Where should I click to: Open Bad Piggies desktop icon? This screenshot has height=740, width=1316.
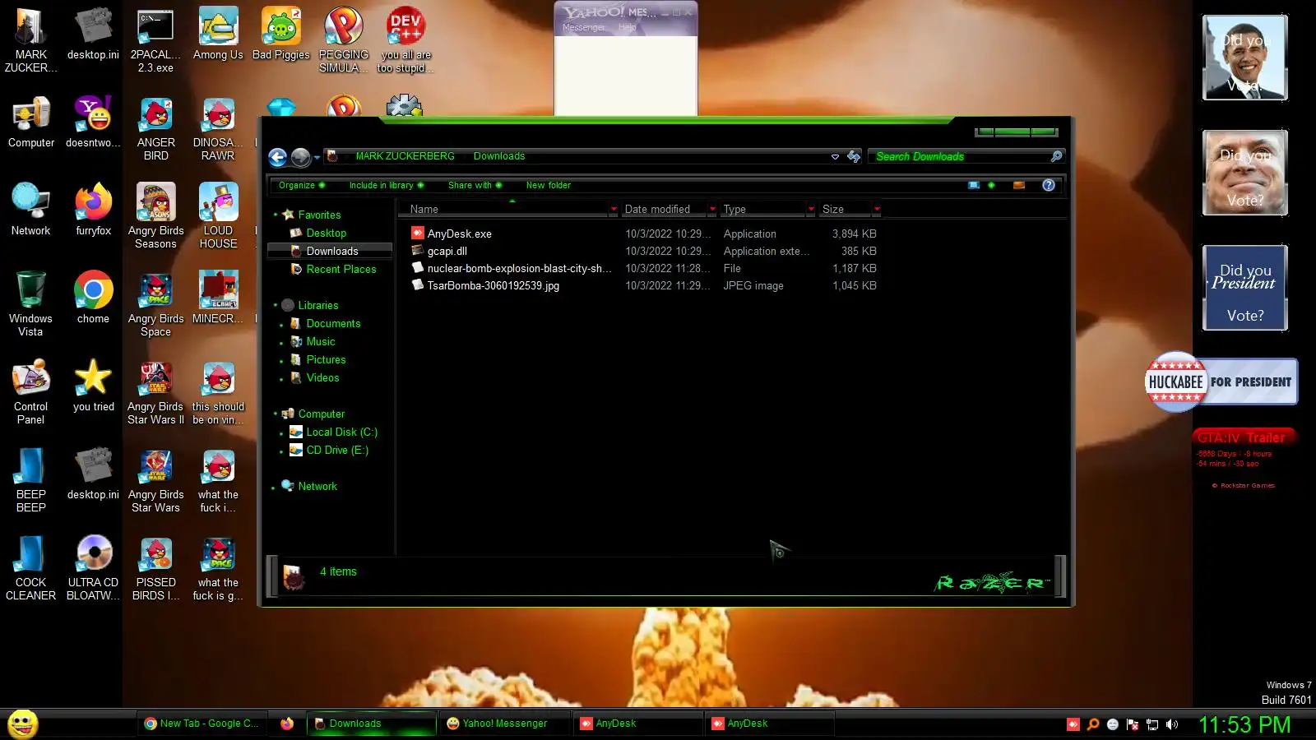(280, 35)
